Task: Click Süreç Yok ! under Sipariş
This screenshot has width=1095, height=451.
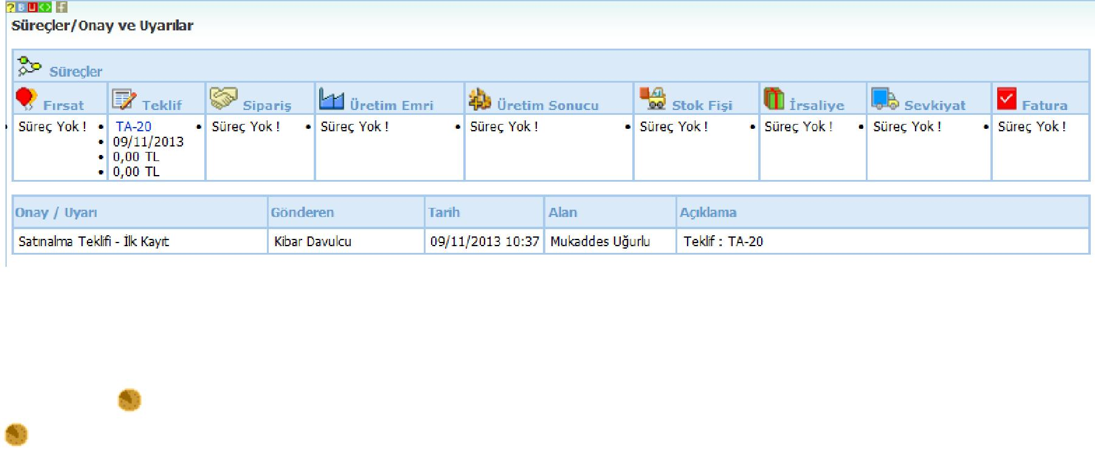Action: tap(246, 126)
